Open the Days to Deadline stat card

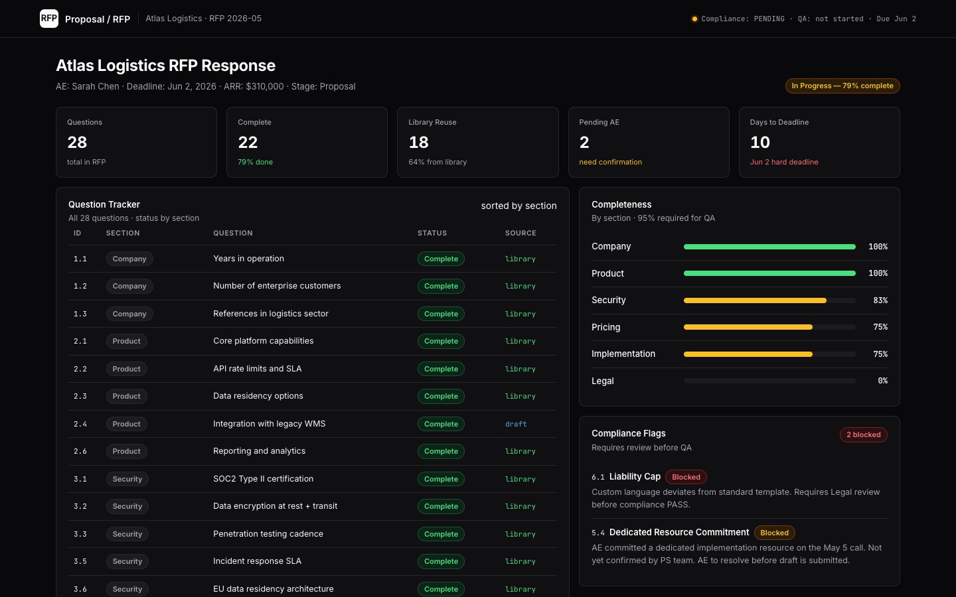(x=819, y=142)
